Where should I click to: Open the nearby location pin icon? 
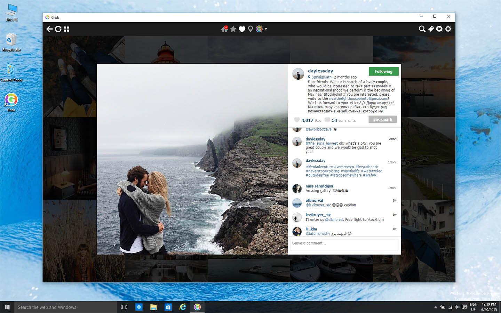coord(250,29)
